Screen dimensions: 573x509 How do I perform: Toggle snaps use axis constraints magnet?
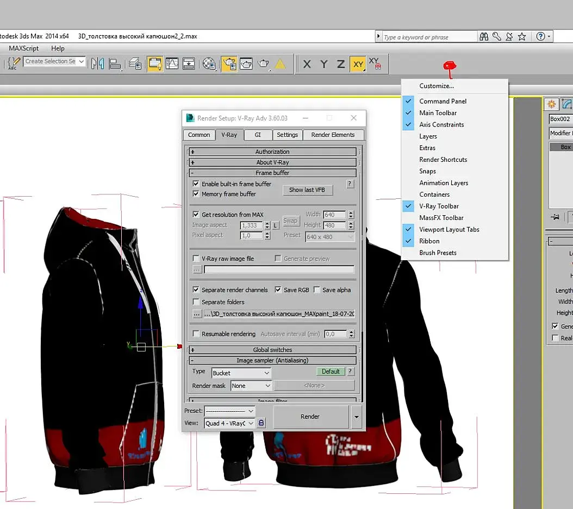coord(375,63)
